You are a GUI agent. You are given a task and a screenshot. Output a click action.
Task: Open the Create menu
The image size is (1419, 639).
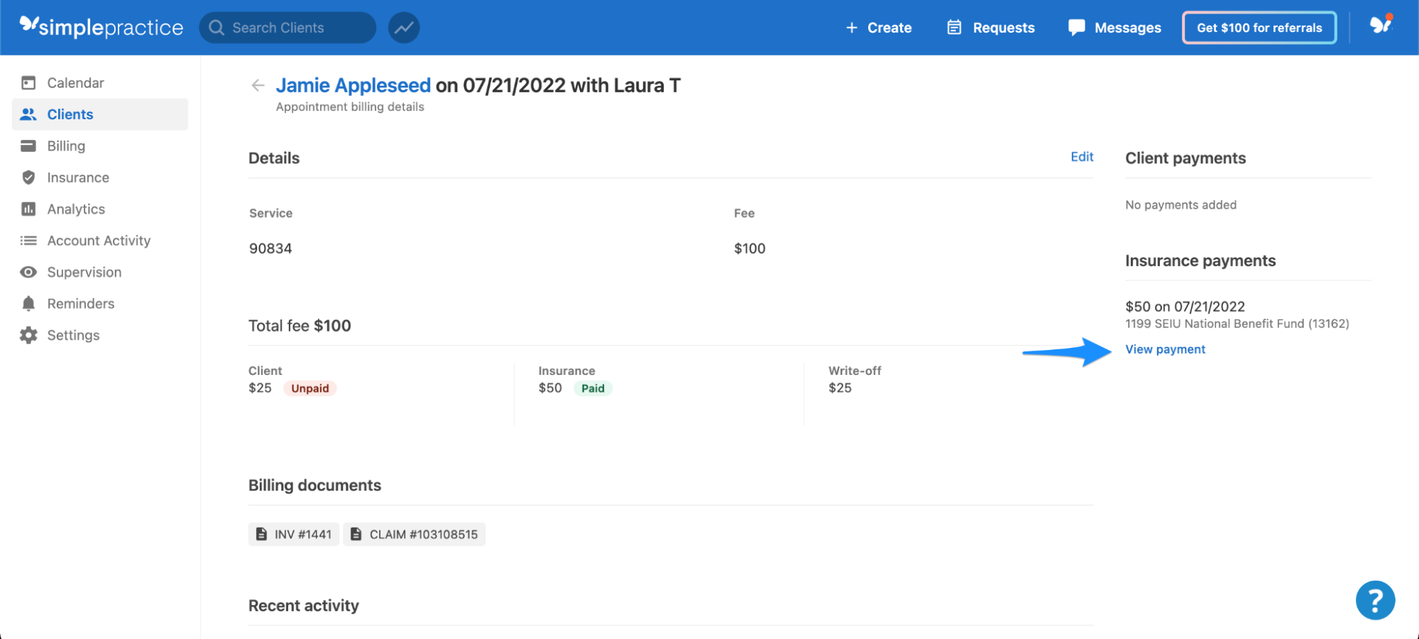coord(879,27)
